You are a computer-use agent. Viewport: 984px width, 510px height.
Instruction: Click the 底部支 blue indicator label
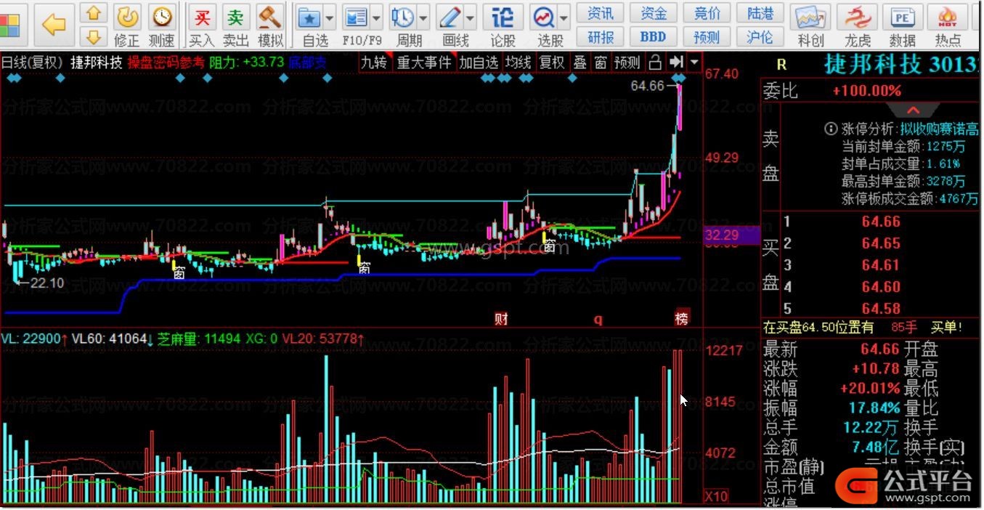(x=308, y=62)
